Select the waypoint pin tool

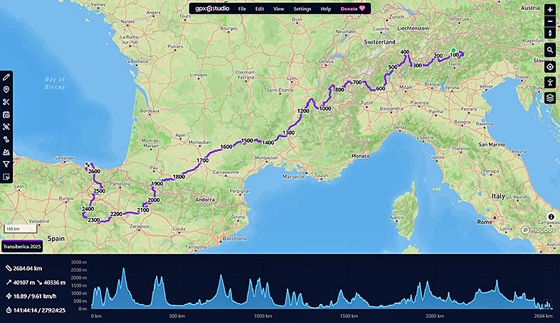pyautogui.click(x=6, y=89)
